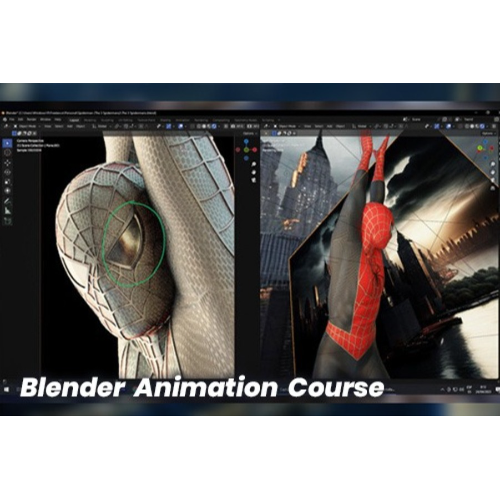Select the Measure tool in left toolbar

pos(7,211)
